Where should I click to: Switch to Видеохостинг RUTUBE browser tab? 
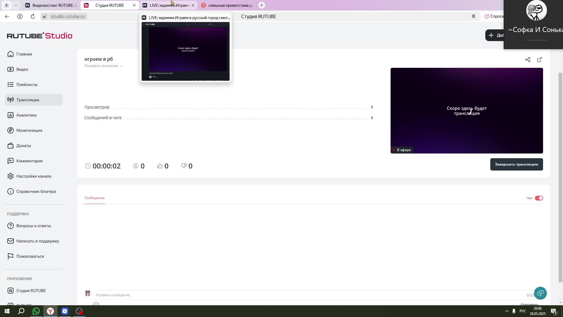[51, 5]
